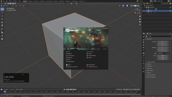
Task: Open the viewport Options dropdown
Action: (139, 4)
